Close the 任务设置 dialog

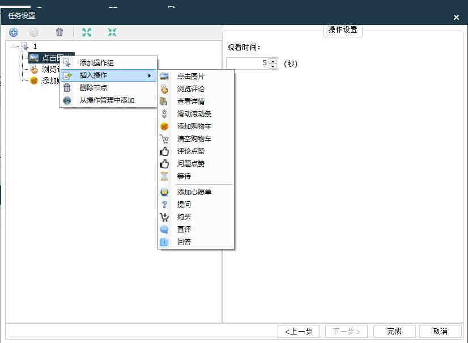(x=456, y=18)
